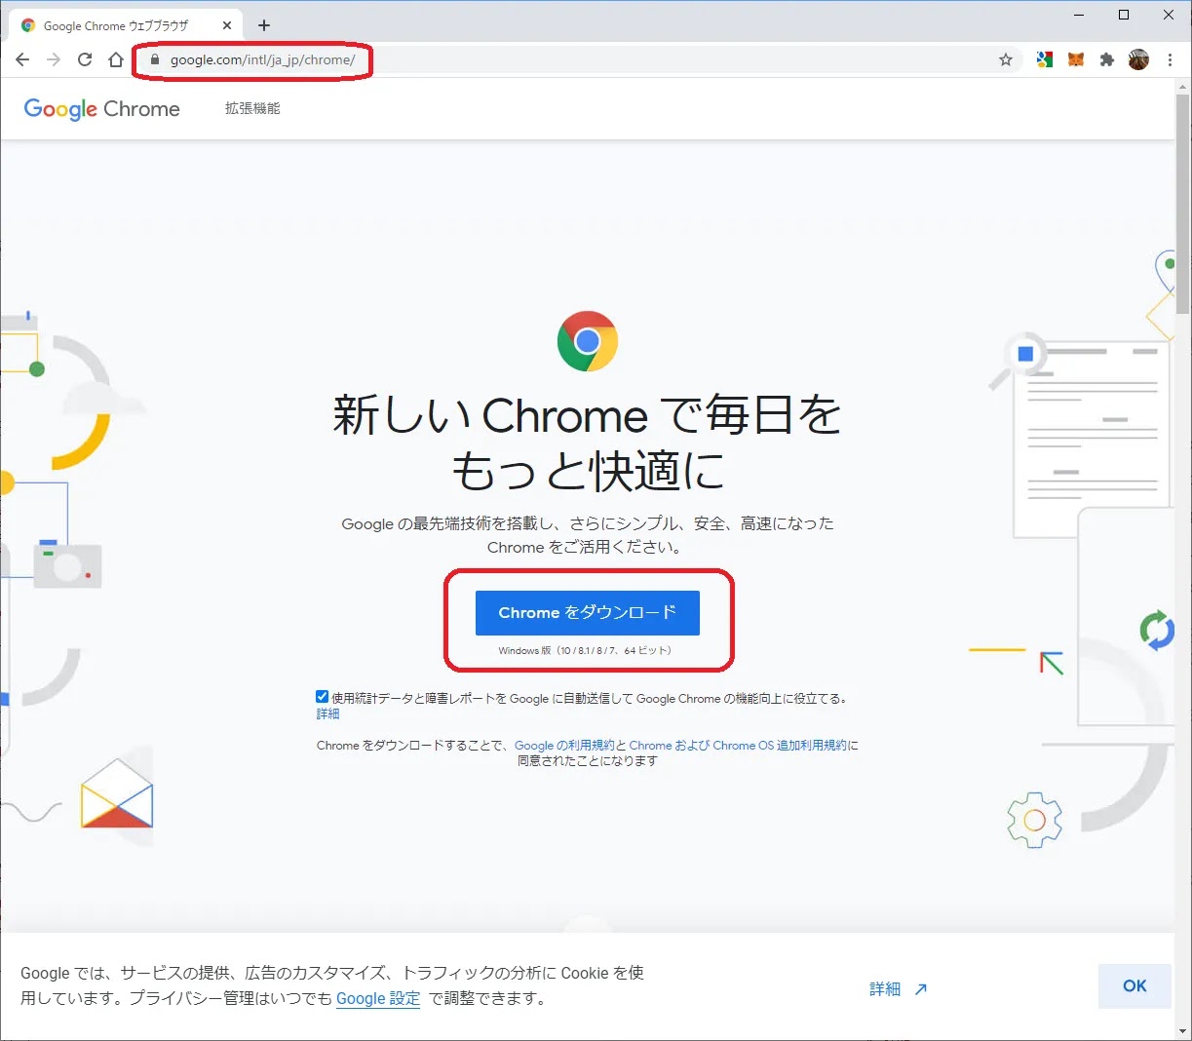Open the MetaMask fox extension
1192x1041 pixels.
(x=1076, y=59)
